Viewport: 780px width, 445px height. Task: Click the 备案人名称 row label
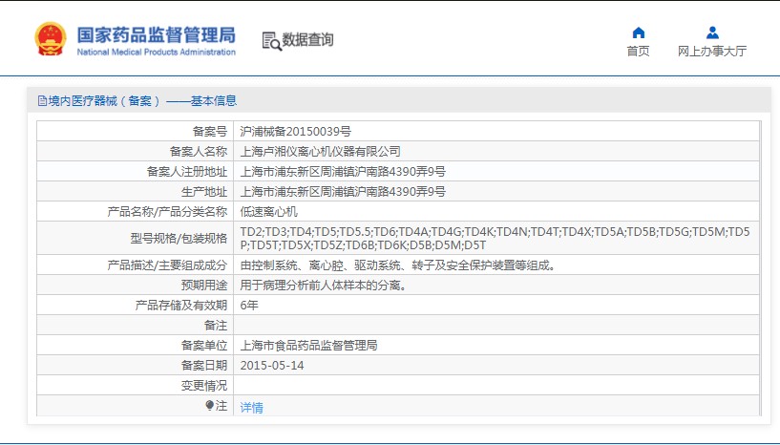199,151
